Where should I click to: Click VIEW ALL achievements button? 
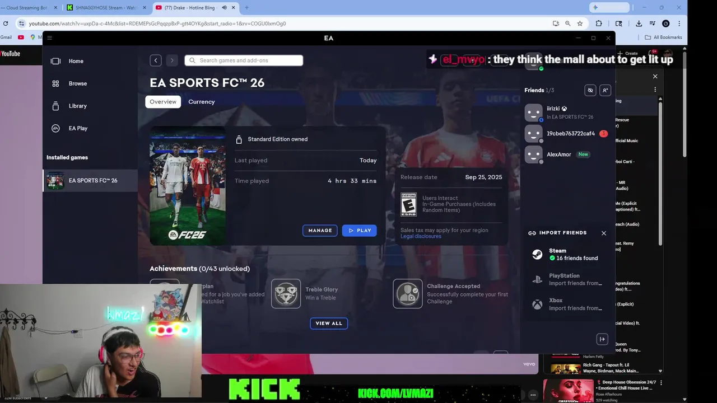(329, 324)
